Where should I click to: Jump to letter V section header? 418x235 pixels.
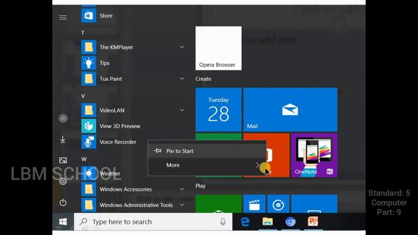click(x=83, y=96)
